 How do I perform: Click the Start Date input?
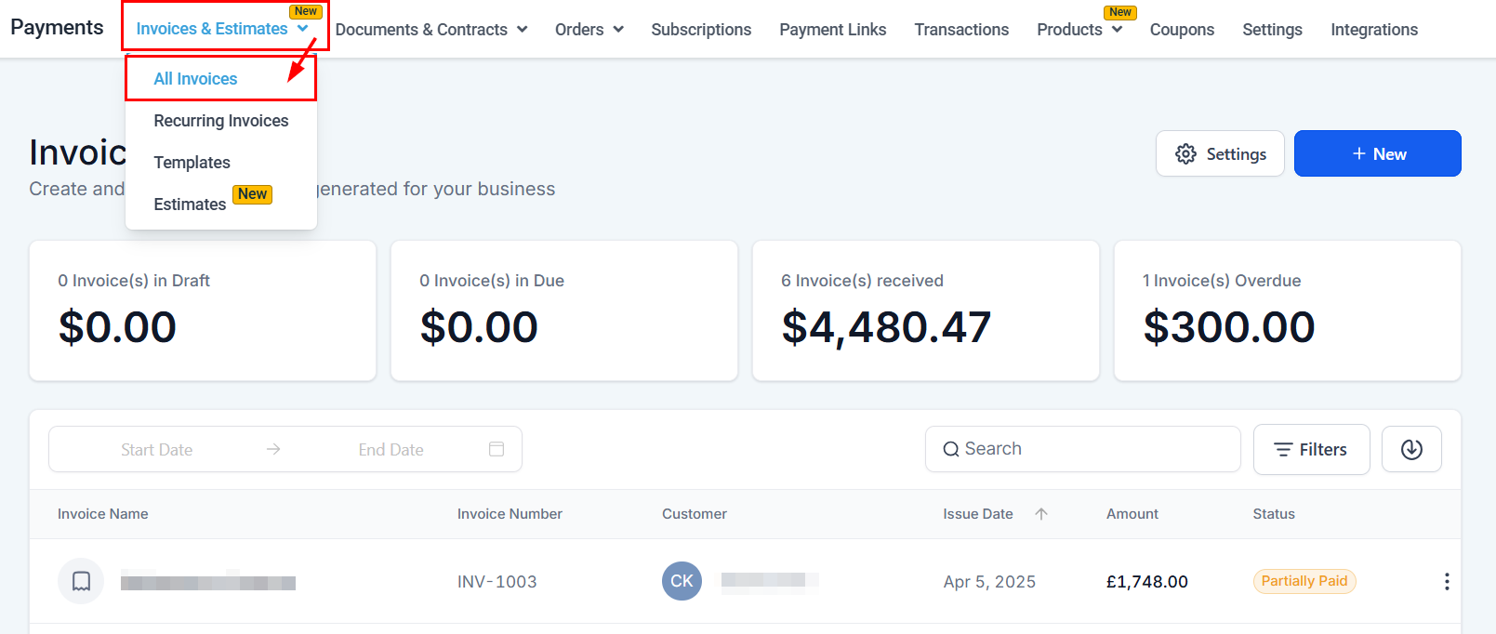[x=157, y=450]
